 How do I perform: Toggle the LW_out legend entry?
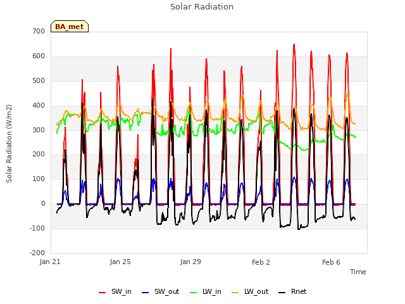click(250, 291)
